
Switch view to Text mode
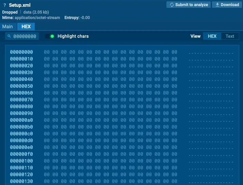230,36
